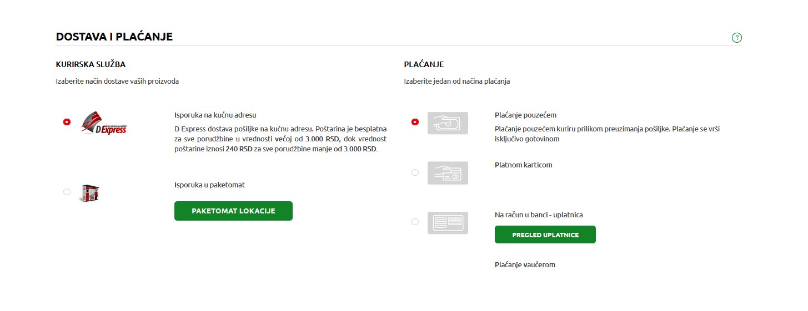Click the credit card payment icon
The image size is (808, 311).
(448, 173)
